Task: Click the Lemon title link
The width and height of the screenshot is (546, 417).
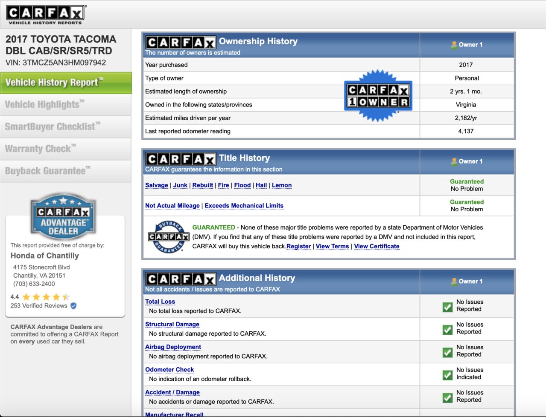Action: coord(282,185)
